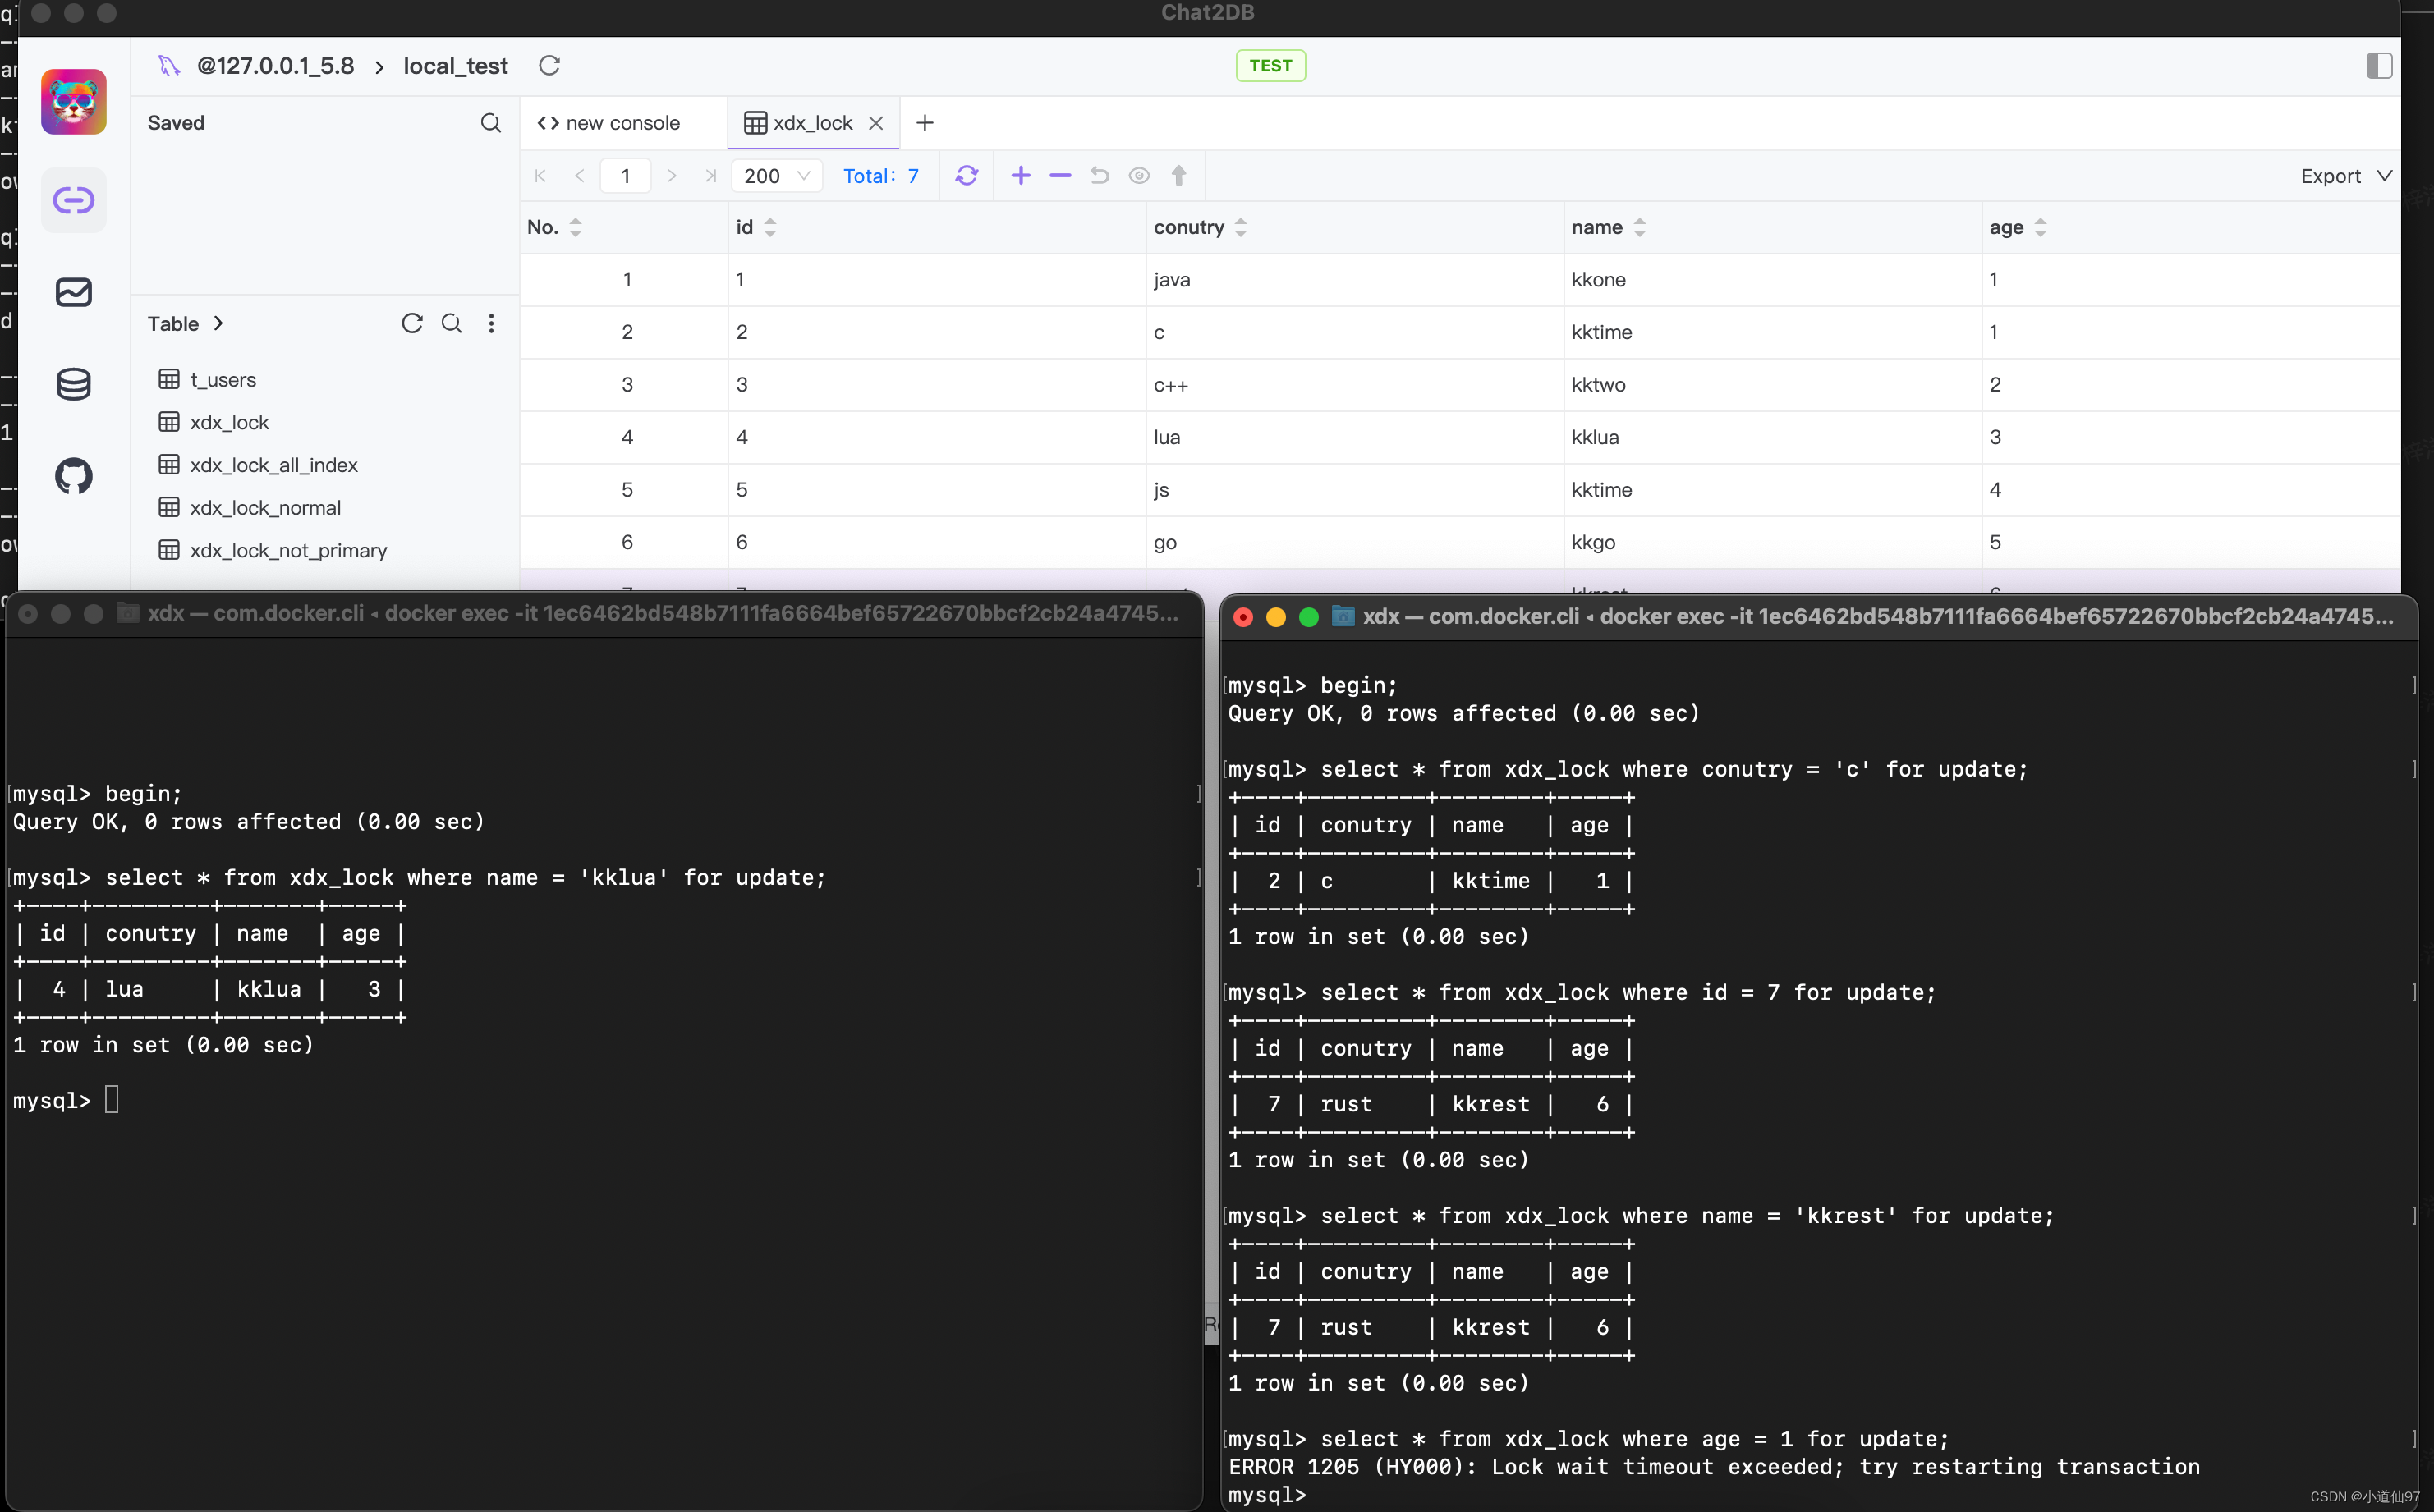This screenshot has width=2434, height=1512.
Task: Open the xdx_lock_not_primary table
Action: point(288,550)
